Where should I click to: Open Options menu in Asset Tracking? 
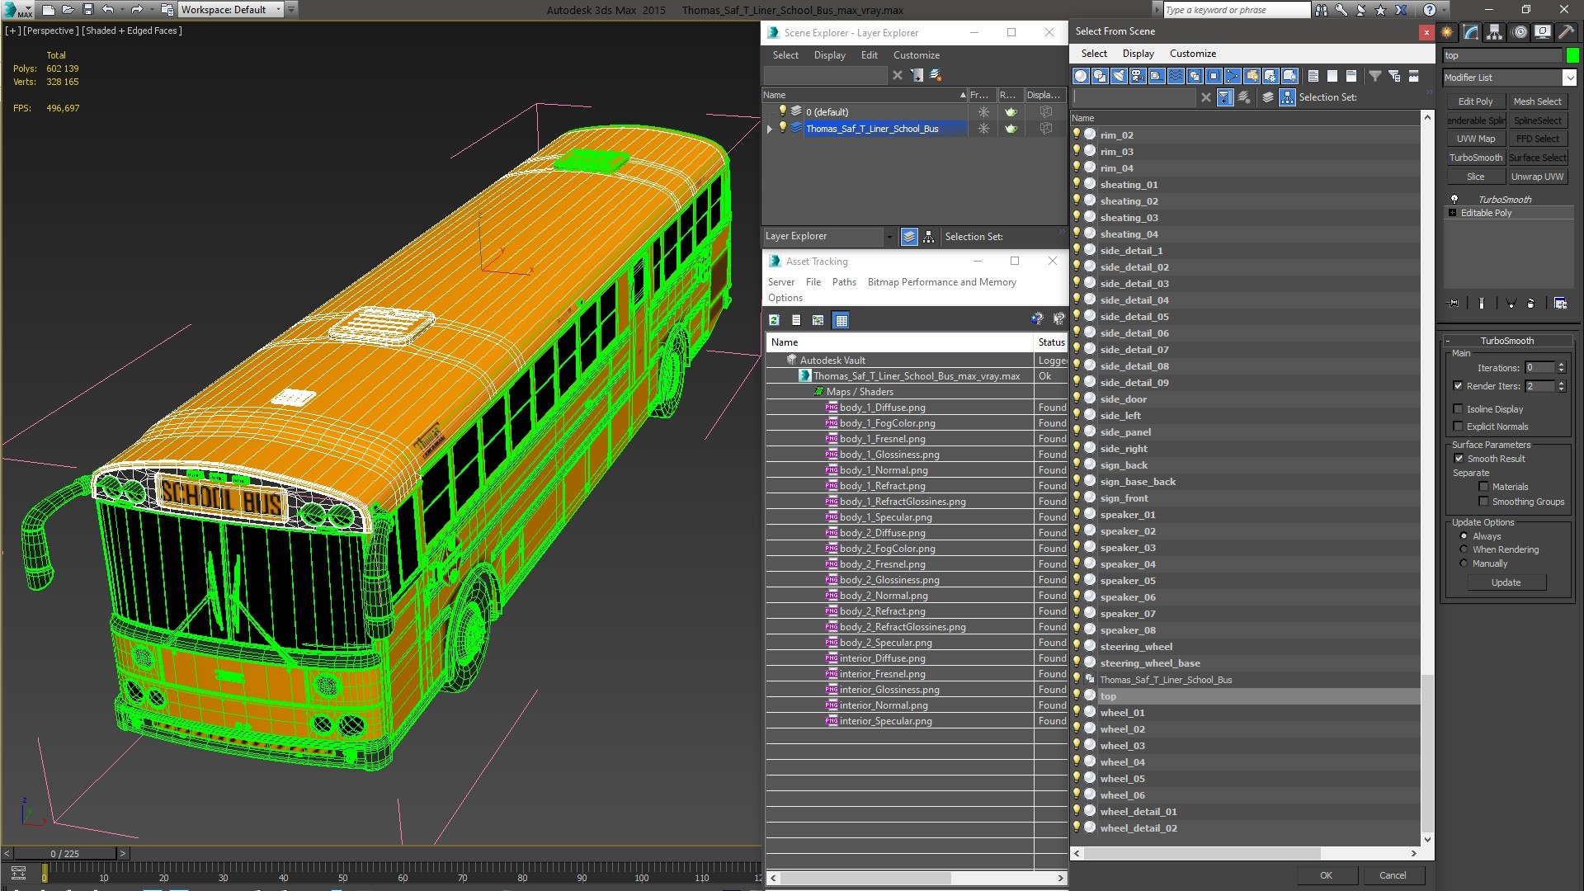pyautogui.click(x=785, y=298)
